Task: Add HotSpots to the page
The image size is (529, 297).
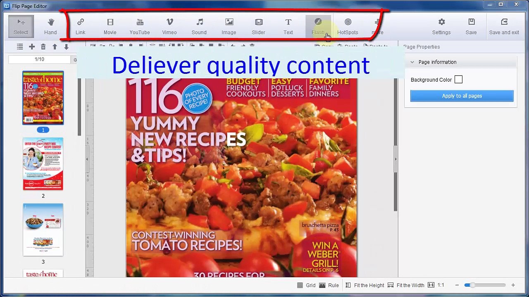Action: pos(348,26)
